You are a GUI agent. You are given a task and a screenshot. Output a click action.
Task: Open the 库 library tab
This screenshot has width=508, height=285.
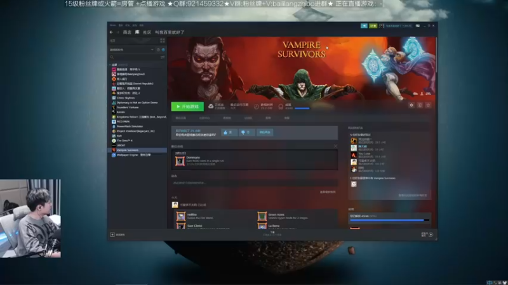point(137,32)
